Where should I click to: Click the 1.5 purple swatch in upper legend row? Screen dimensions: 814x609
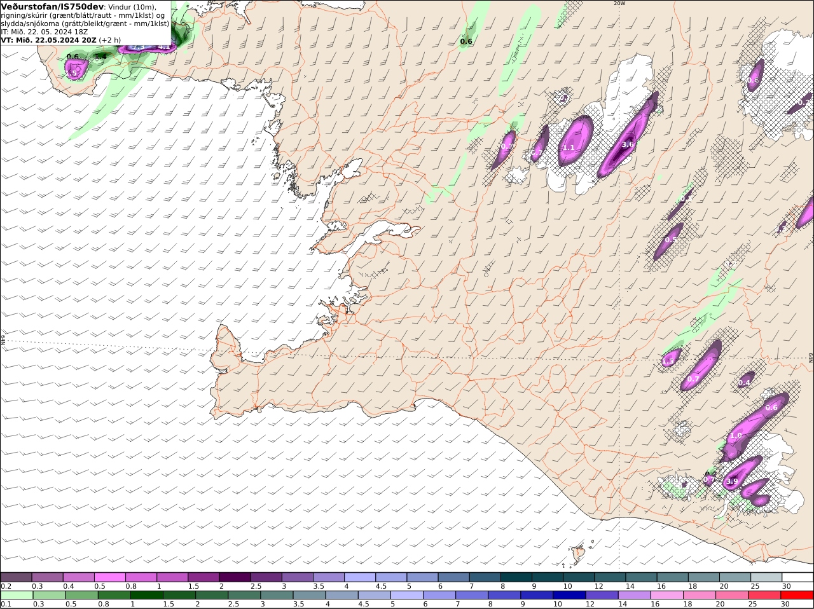click(x=203, y=577)
